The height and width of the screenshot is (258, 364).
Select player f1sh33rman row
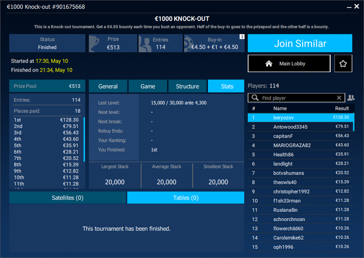pyautogui.click(x=301, y=201)
